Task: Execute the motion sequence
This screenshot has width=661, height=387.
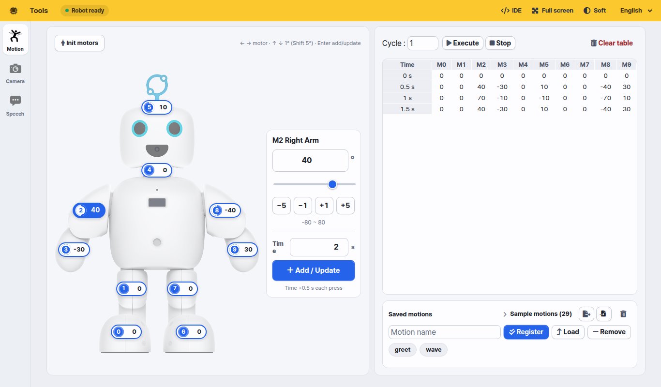Action: pyautogui.click(x=463, y=43)
